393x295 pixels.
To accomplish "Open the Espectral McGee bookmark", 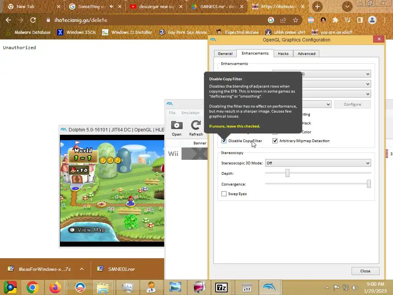I will point(237,32).
